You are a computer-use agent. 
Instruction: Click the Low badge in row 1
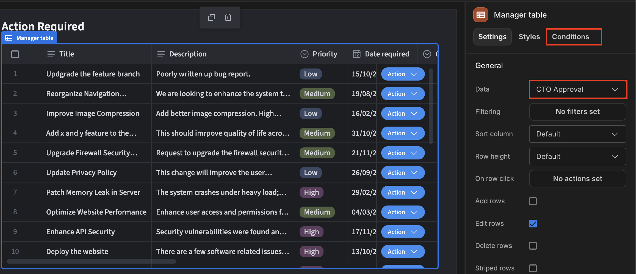point(311,74)
